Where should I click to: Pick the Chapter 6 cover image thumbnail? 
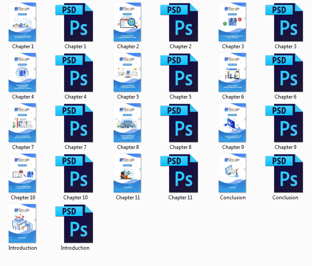click(x=232, y=73)
